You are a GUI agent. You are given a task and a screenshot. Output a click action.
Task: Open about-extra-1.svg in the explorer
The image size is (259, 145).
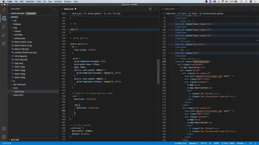(x=23, y=42)
